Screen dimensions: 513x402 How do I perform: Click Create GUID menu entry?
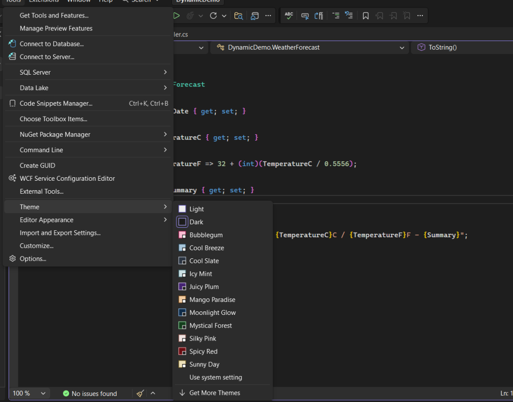tap(88, 165)
